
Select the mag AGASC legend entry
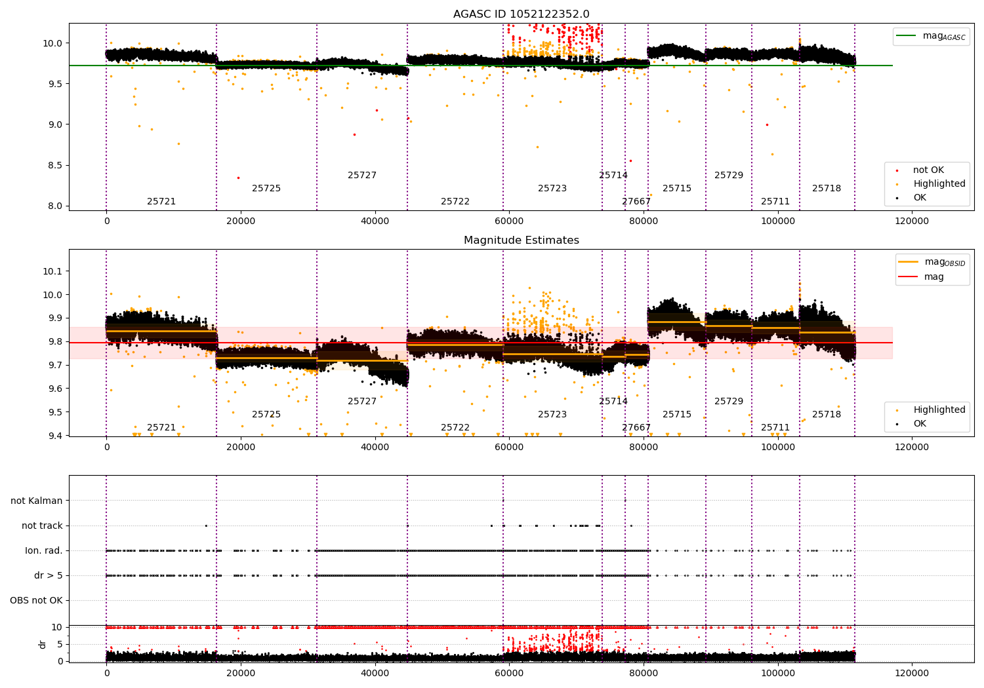coord(932,36)
